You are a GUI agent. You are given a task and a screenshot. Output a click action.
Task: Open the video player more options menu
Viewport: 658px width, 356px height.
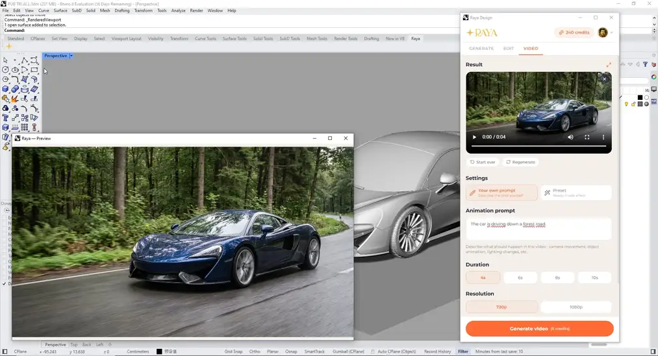click(x=603, y=137)
